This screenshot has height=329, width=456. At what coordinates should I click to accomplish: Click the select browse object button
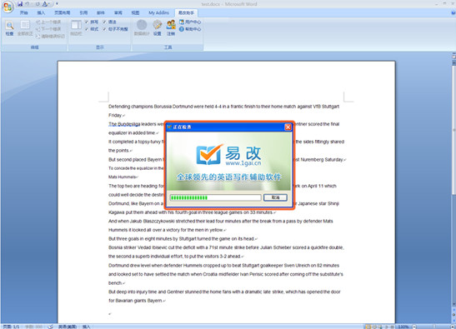click(x=453, y=315)
